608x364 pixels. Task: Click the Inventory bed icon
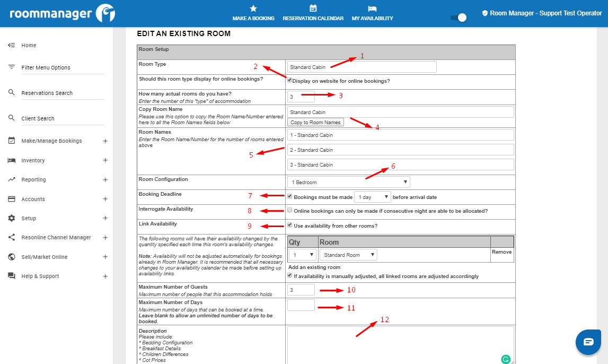coord(12,160)
